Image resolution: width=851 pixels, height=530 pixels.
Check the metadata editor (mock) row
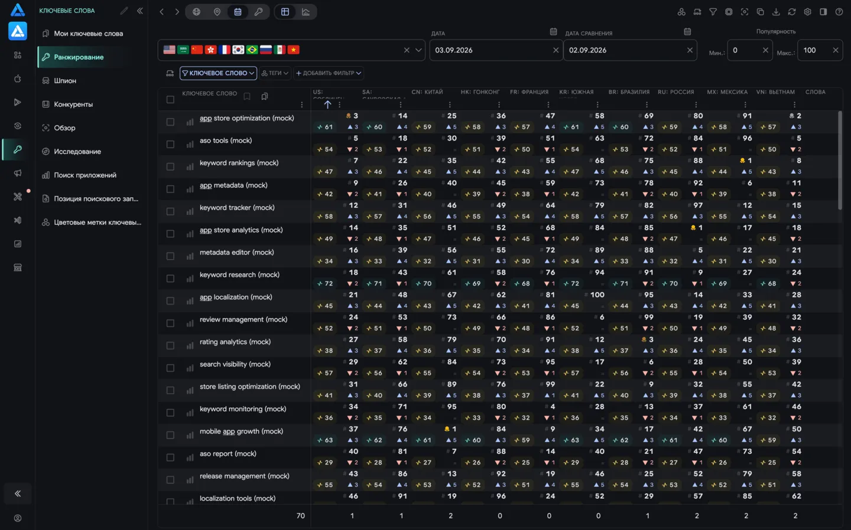click(170, 256)
